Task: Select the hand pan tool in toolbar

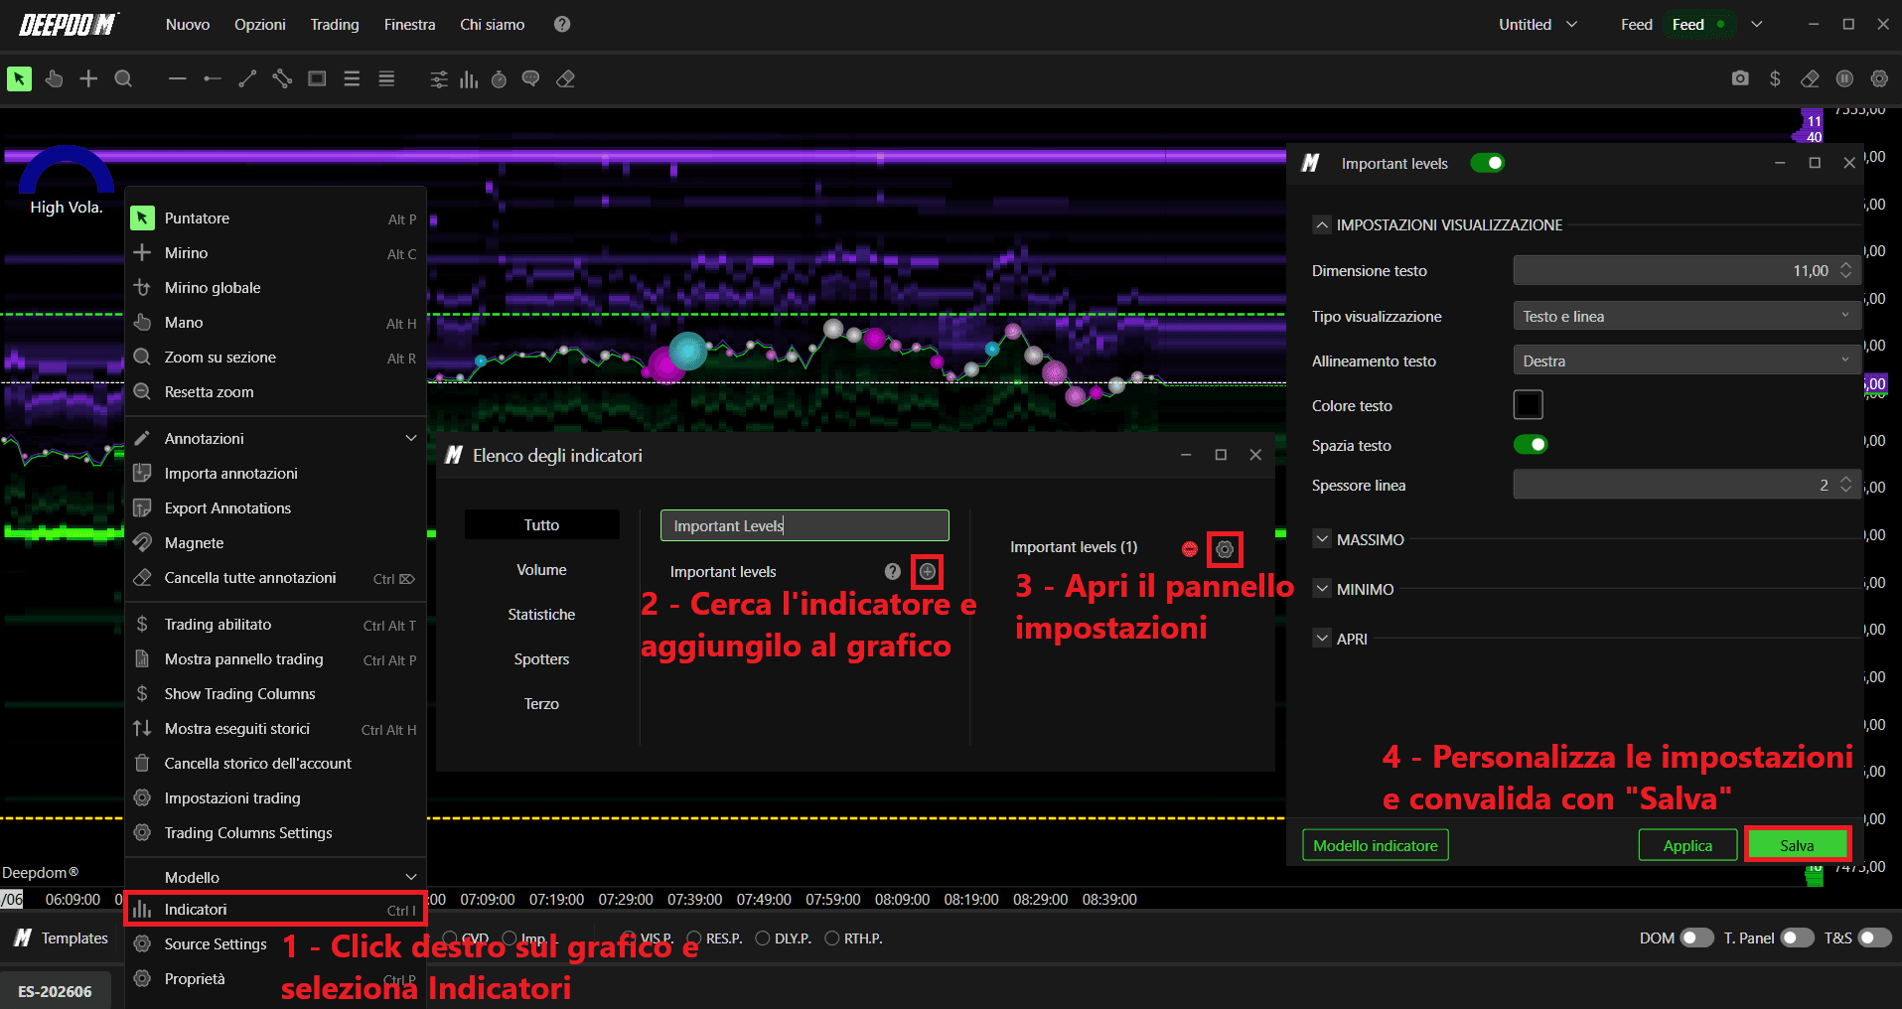Action: [54, 78]
